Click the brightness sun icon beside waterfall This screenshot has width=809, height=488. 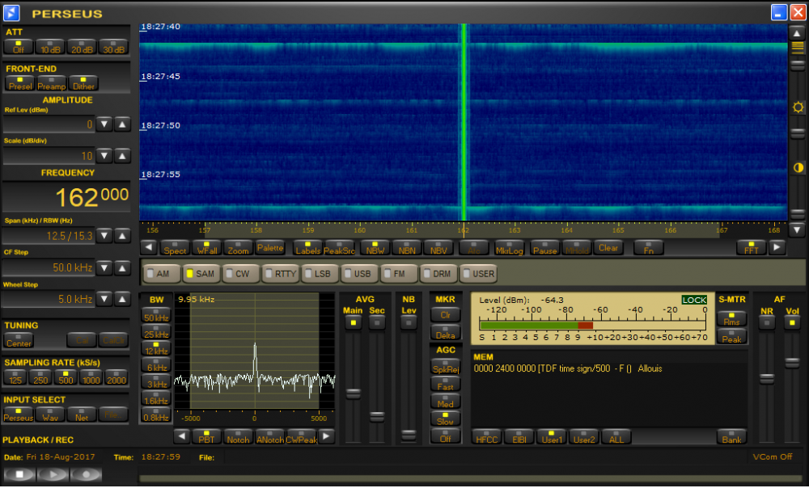798,107
